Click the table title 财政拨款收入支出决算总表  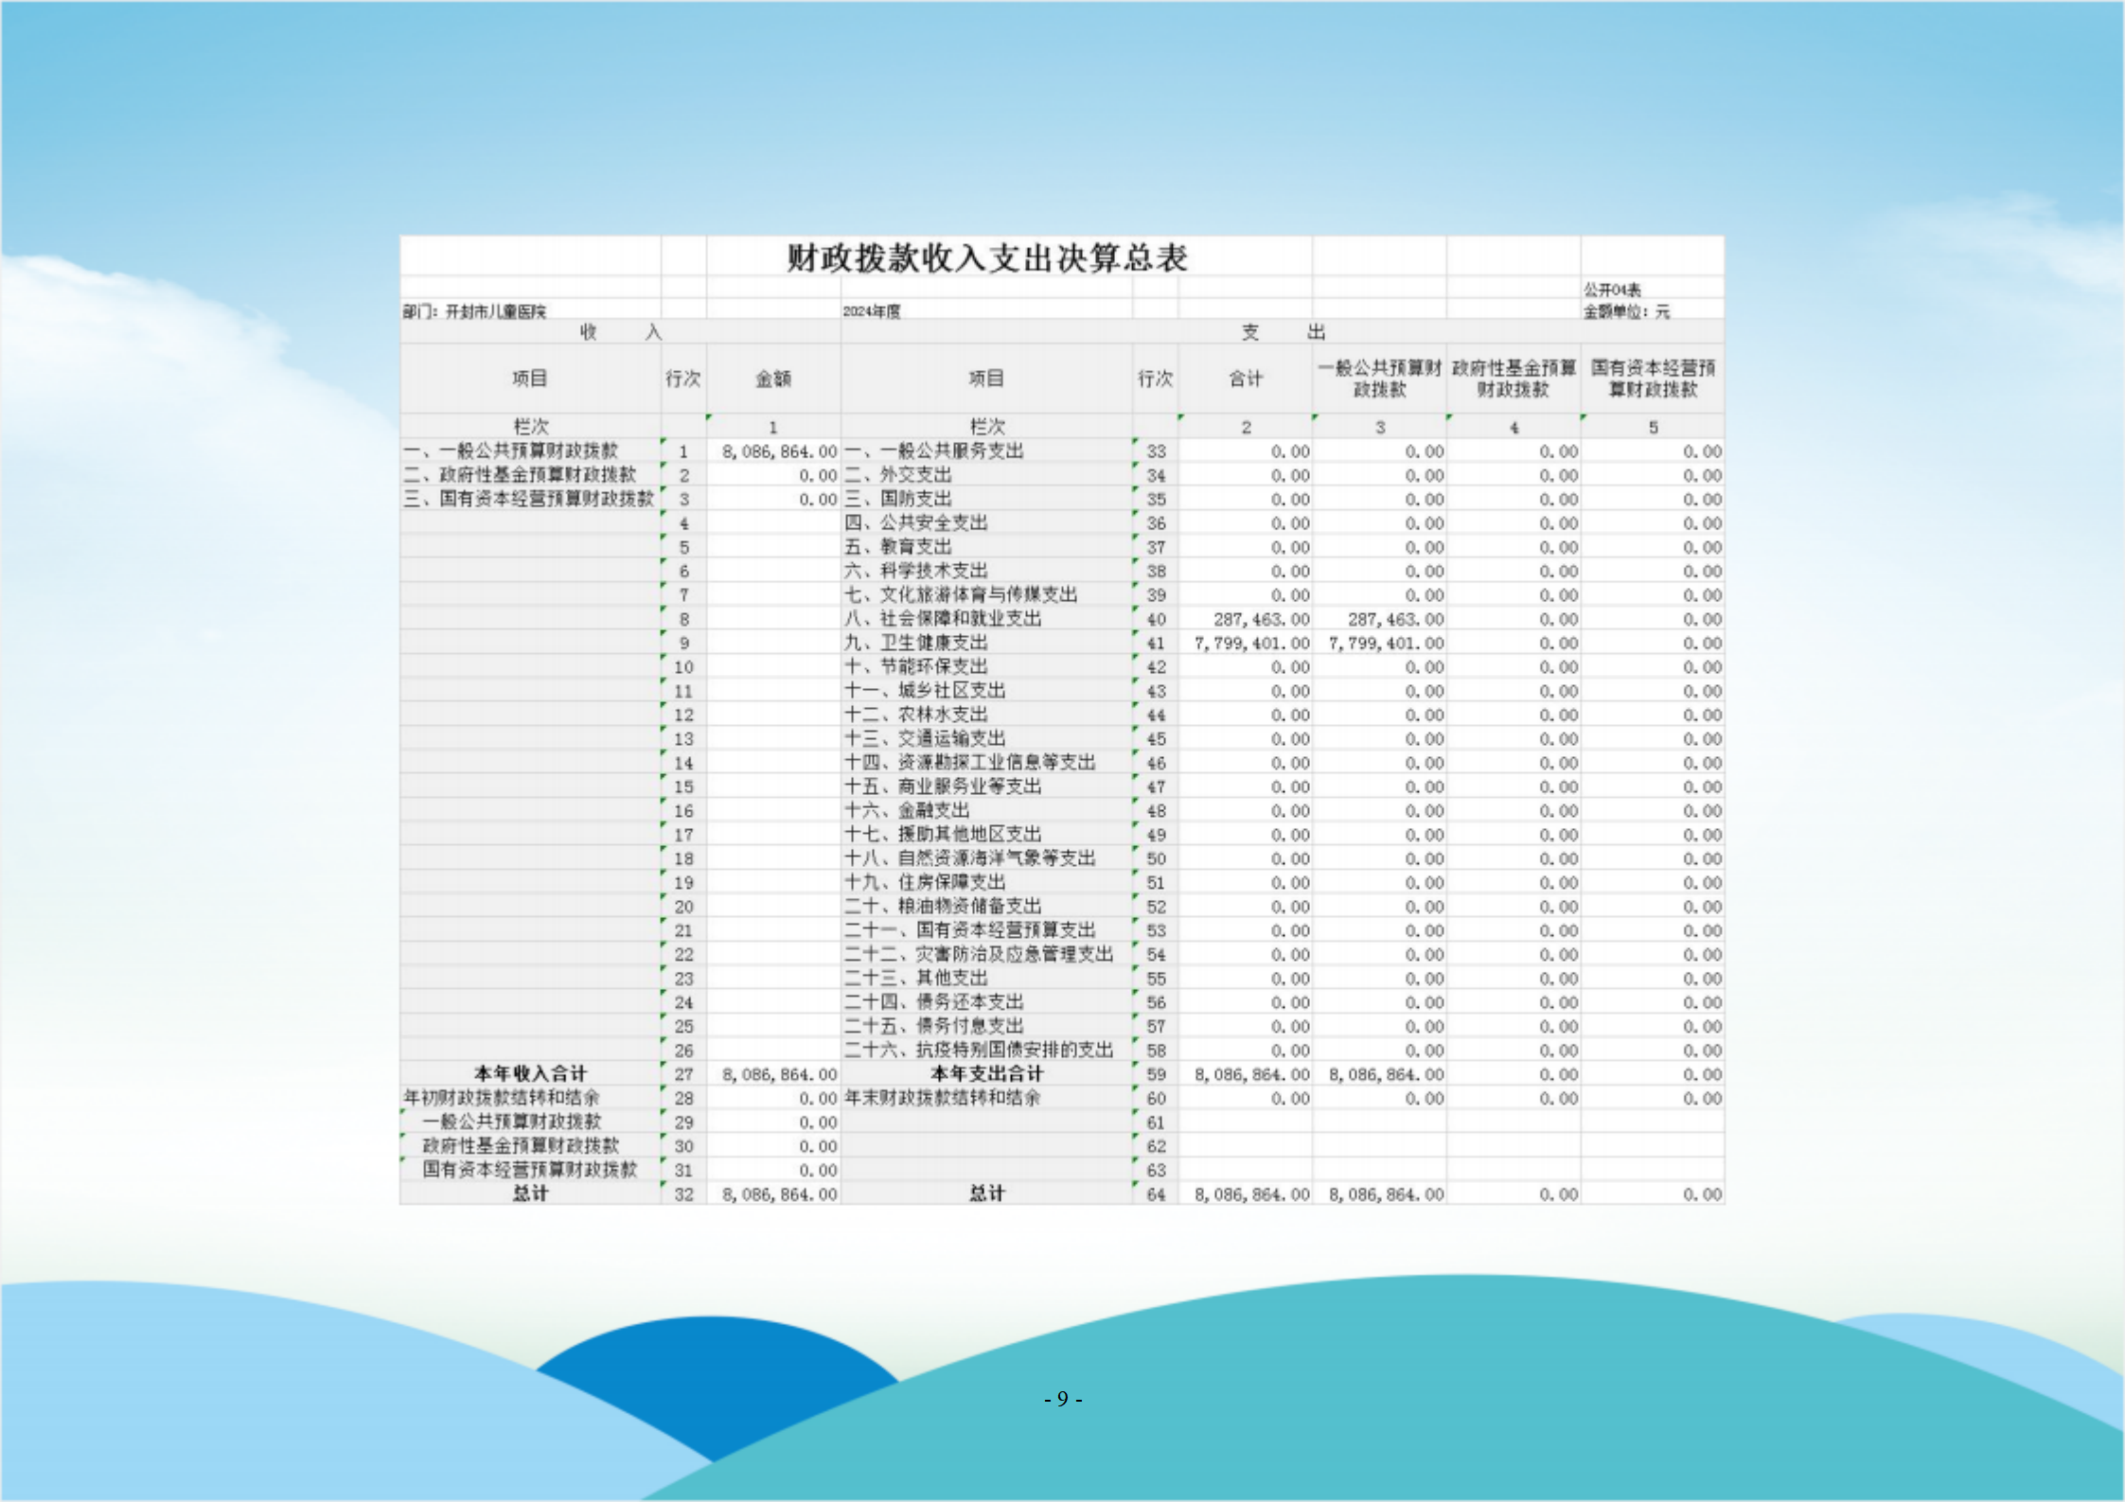(x=986, y=258)
